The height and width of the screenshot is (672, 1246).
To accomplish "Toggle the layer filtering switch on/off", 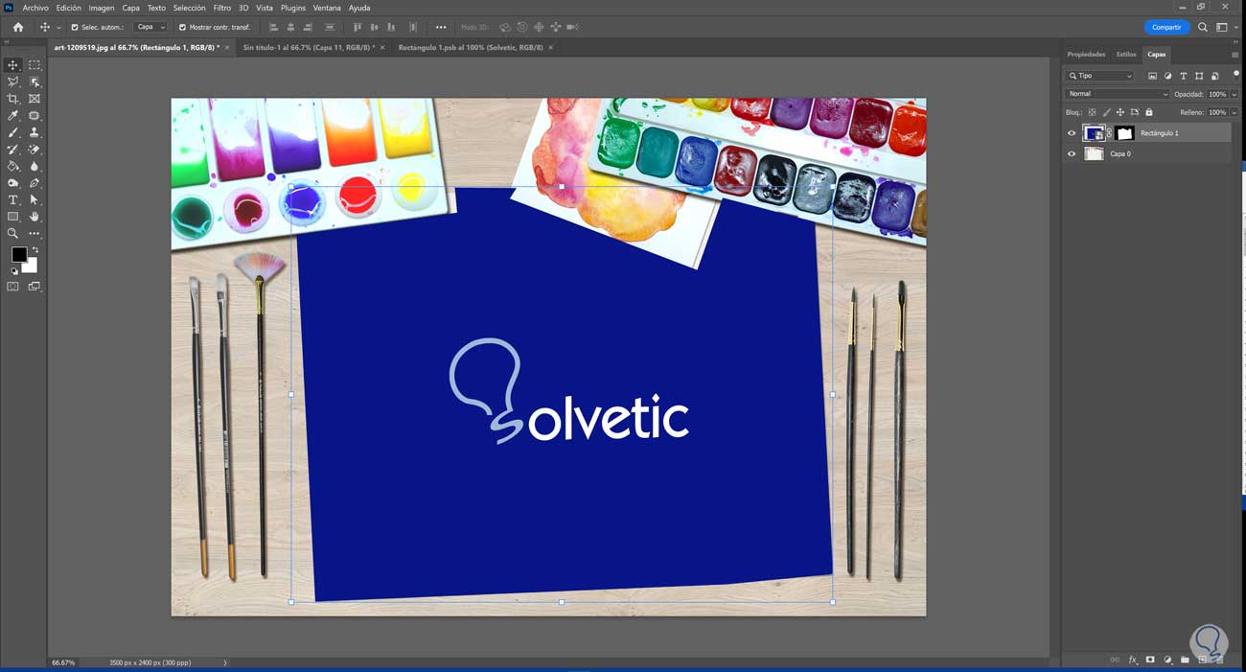I will (1235, 74).
